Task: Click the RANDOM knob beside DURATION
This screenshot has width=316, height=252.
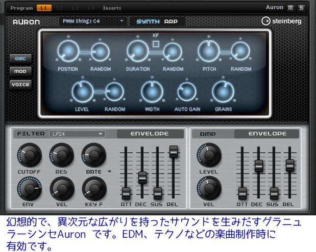Action: 173,52
